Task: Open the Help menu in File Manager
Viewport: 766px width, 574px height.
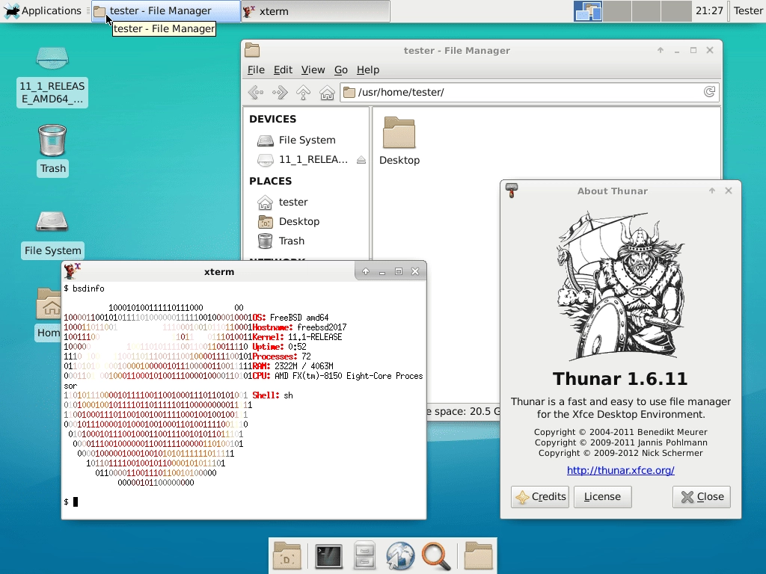Action: [368, 70]
